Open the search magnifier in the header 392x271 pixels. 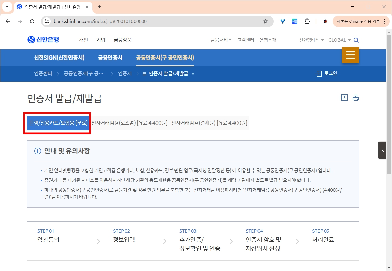click(356, 40)
